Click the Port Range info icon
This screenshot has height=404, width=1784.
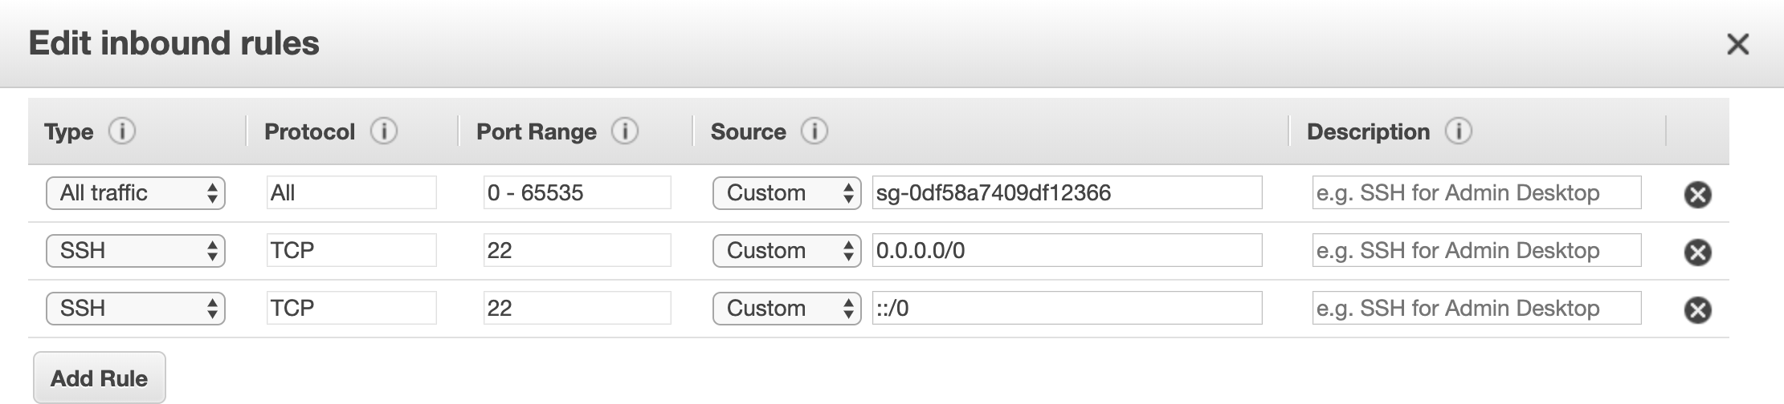(x=624, y=131)
